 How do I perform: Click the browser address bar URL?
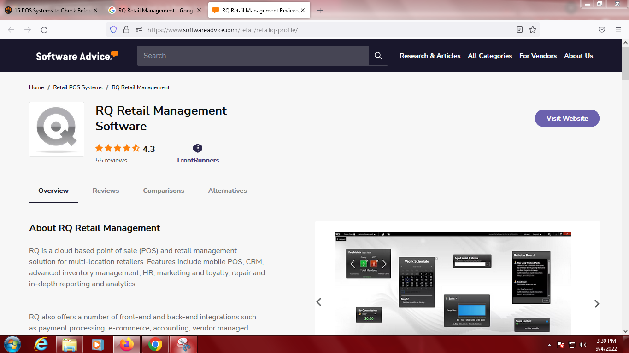(223, 30)
